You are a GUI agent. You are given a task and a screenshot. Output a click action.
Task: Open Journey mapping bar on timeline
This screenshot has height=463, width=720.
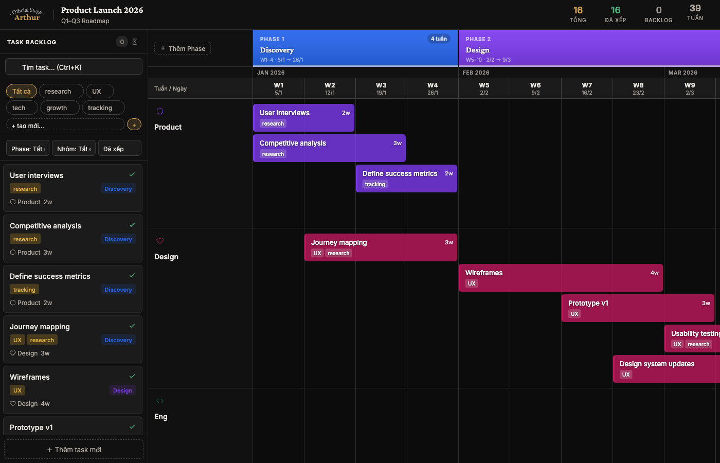(x=381, y=247)
